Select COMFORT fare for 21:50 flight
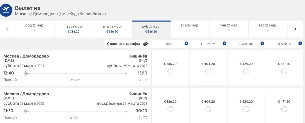 coord(246,109)
